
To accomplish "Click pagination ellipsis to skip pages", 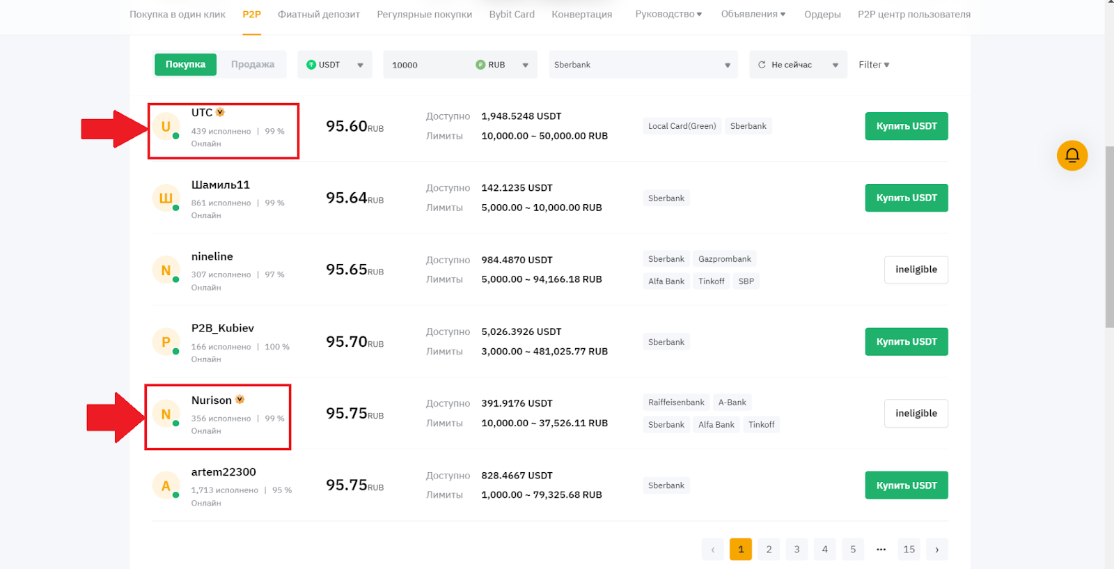I will click(x=881, y=549).
